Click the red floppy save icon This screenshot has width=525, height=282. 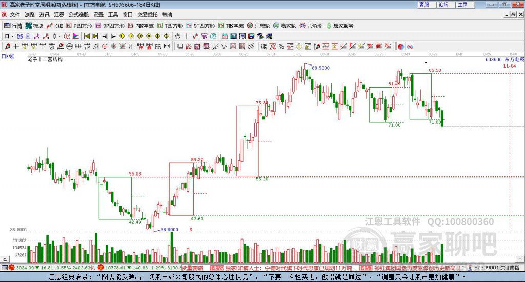point(251,36)
